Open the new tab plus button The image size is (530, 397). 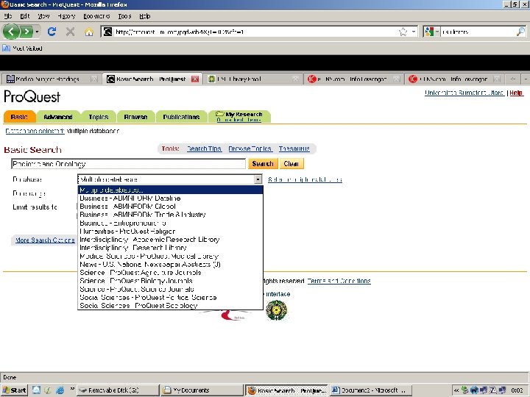point(513,79)
